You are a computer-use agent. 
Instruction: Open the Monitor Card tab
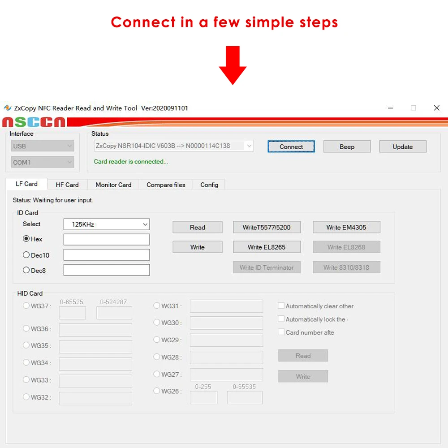tap(113, 185)
